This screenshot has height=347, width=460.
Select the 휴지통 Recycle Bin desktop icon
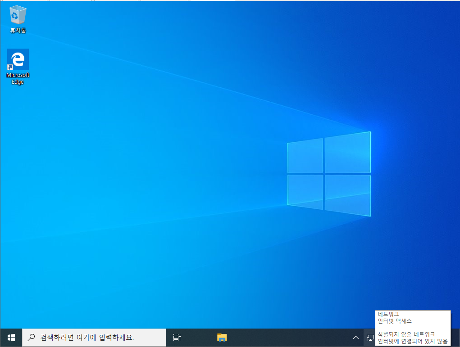point(18,19)
